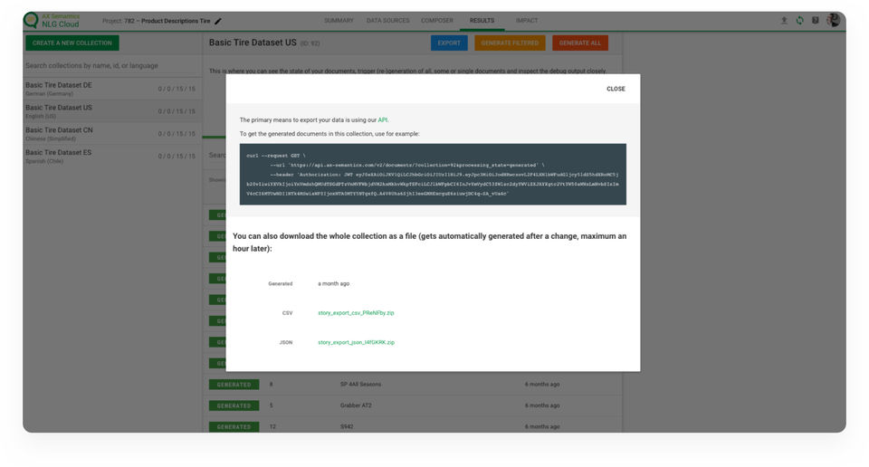Click the blue Export button
The image size is (869, 467).
449,43
